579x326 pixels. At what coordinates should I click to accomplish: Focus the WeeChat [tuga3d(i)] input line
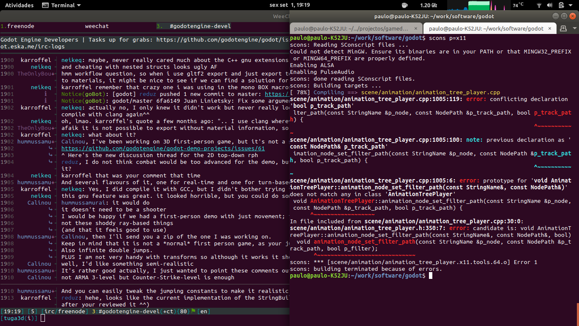tap(144, 318)
